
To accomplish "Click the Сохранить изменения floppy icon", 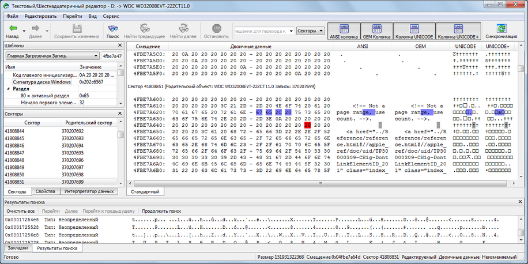I will [77, 28].
